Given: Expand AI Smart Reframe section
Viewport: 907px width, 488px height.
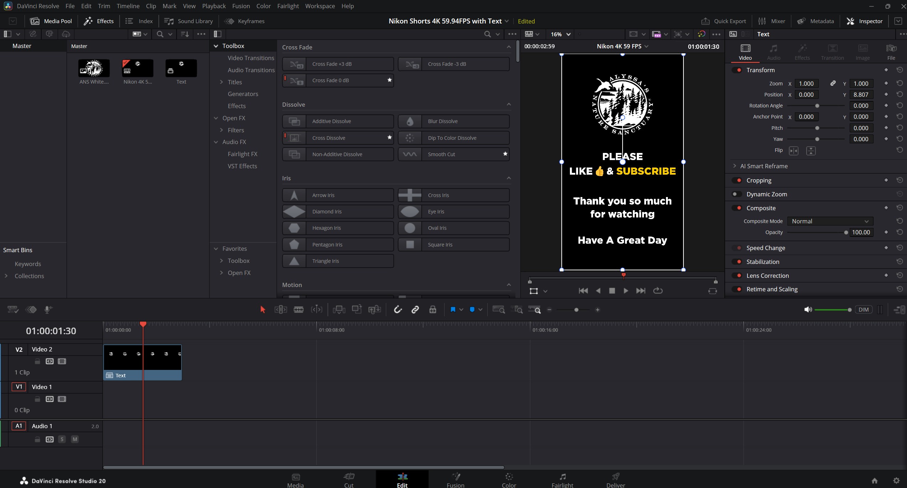Looking at the screenshot, I should tap(734, 166).
